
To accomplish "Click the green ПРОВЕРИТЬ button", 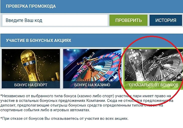I will (128, 20).
